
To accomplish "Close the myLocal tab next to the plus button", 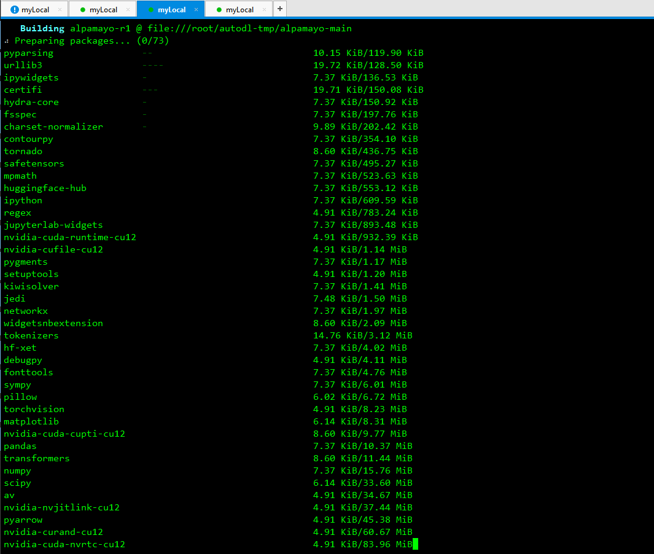I will (264, 10).
